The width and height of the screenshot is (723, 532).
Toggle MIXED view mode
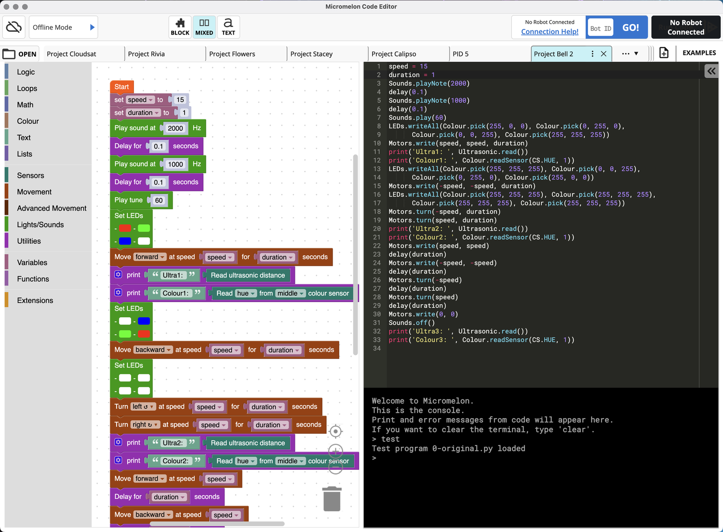[204, 27]
